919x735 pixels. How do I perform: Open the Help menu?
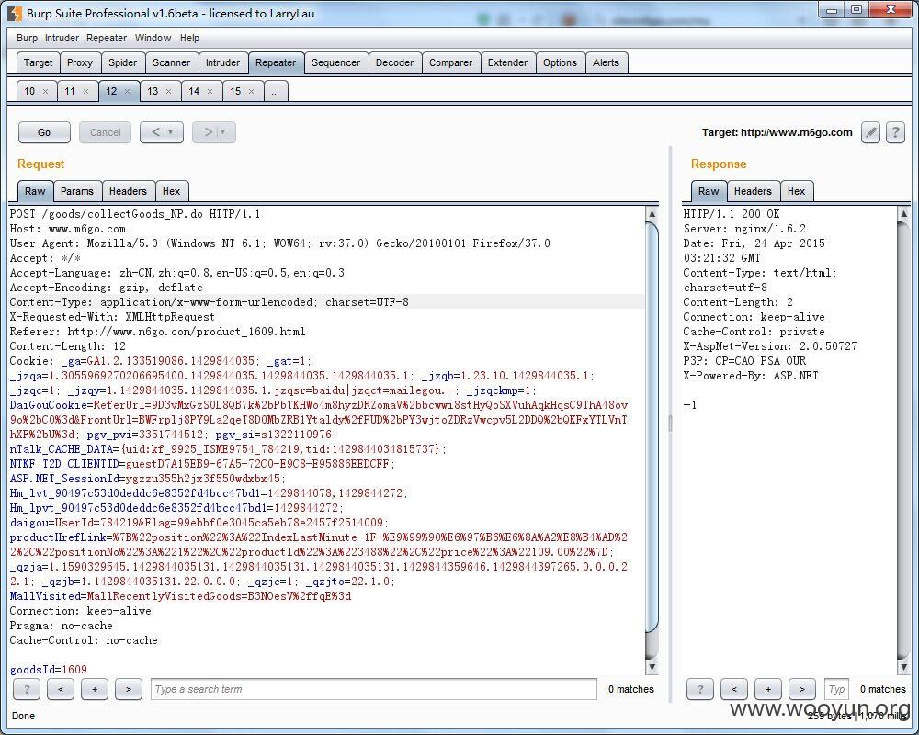click(x=189, y=38)
